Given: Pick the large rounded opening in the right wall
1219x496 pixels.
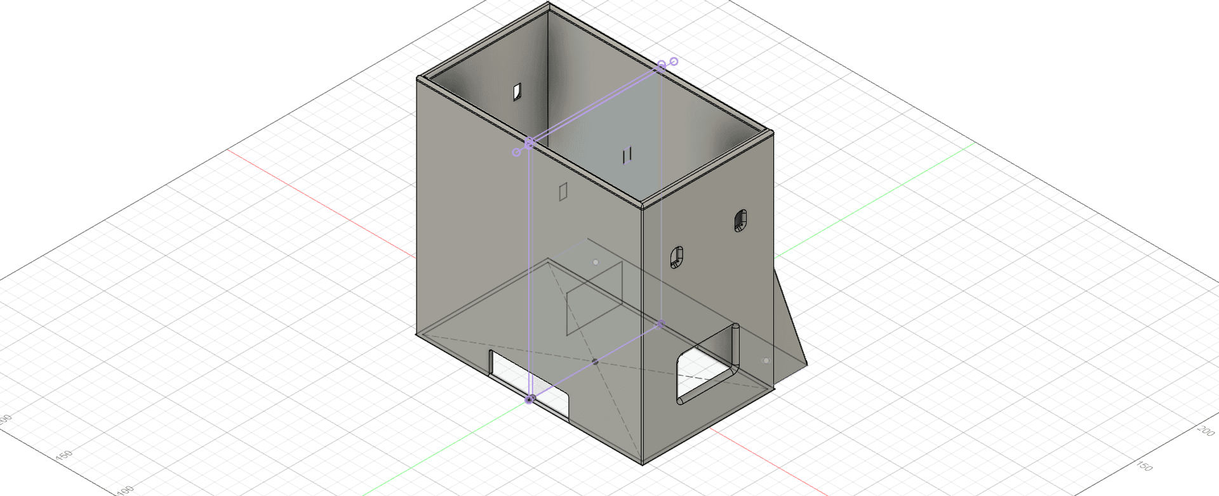Looking at the screenshot, I should coord(709,365).
